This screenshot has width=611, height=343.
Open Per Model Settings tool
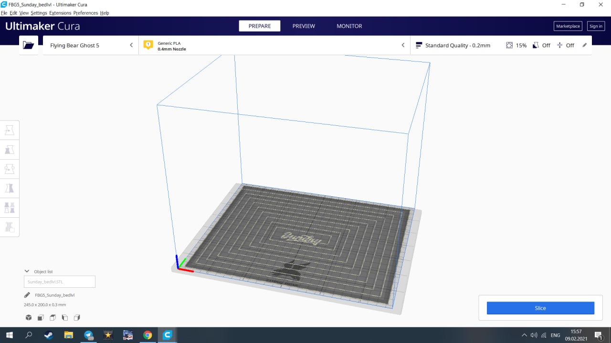click(x=10, y=208)
